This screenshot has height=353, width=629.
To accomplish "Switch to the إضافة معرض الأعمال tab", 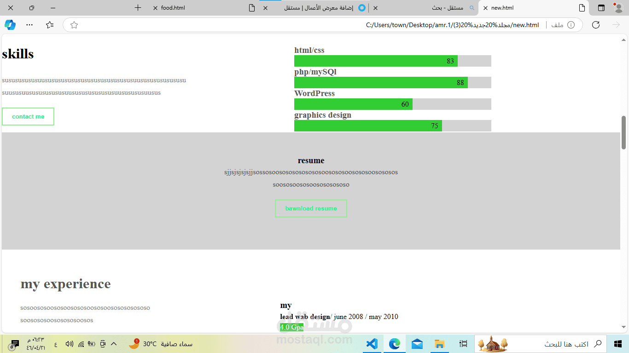I will (x=314, y=8).
